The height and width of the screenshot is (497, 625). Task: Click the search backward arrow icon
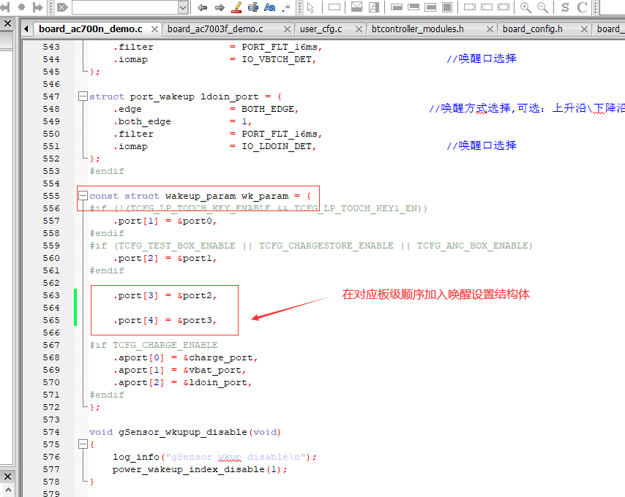pyautogui.click(x=202, y=7)
